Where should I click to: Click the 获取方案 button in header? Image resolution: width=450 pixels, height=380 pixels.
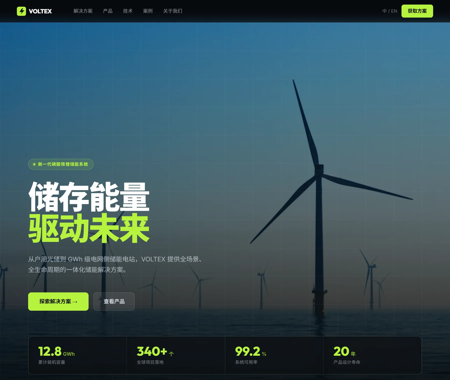coord(417,11)
